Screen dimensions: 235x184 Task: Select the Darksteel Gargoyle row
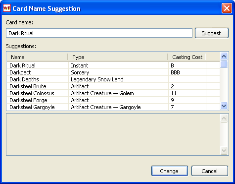[x=113, y=107]
